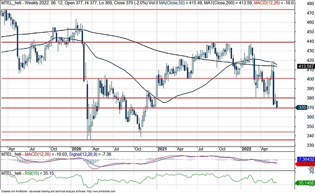Select the MTEL_heti RSI(15) panel title

(x=11, y=173)
